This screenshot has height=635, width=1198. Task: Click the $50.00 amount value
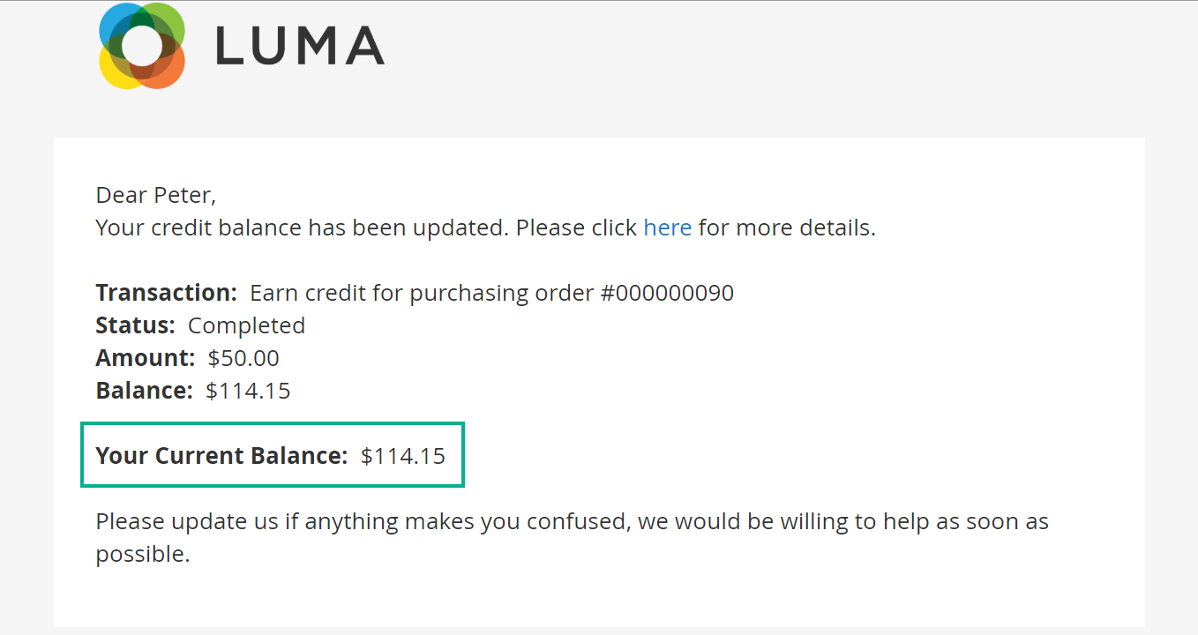click(x=243, y=358)
